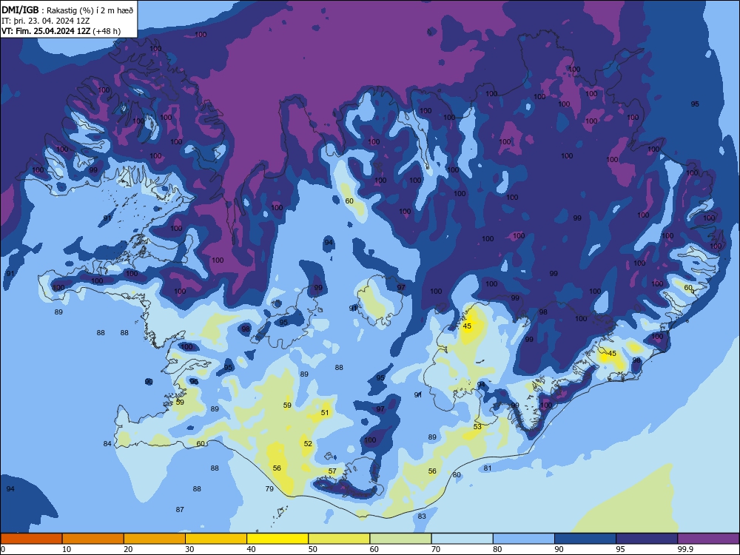Click the '87' humidity value over the sea
The height and width of the screenshot is (555, 740).
coord(180,510)
